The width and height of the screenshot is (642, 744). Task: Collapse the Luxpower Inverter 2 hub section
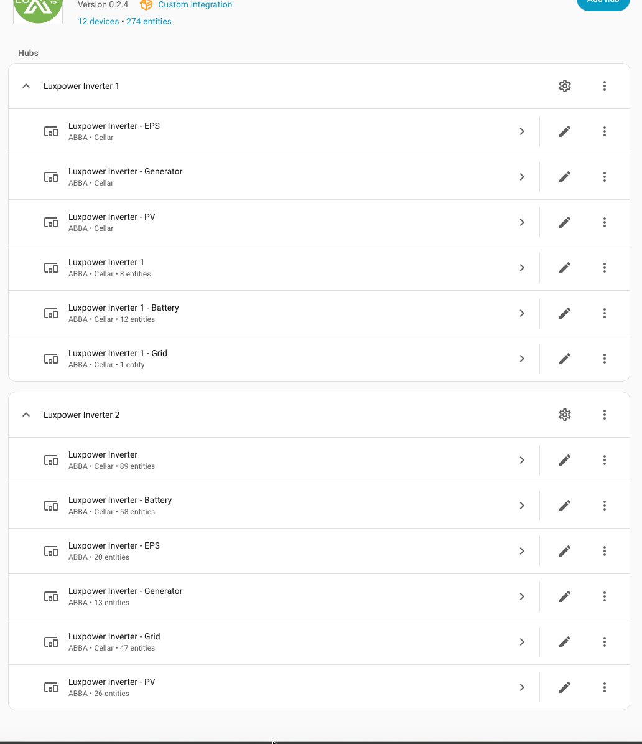26,415
